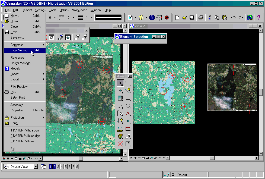Image resolution: width=265 pixels, height=179 pixels.
Task: Open the Workspace menu
Action: (x=79, y=10)
